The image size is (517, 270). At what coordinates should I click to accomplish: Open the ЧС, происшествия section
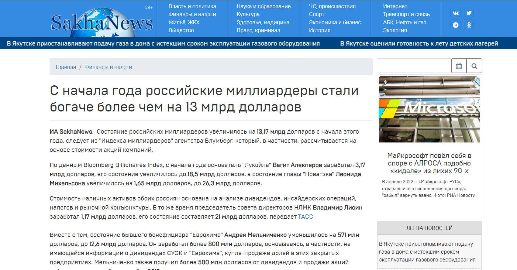332,6
